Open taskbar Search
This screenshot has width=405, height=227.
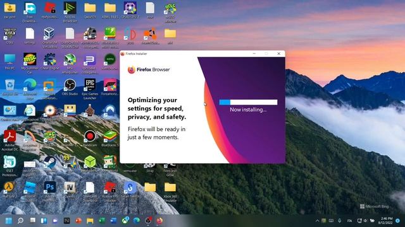[20, 221]
